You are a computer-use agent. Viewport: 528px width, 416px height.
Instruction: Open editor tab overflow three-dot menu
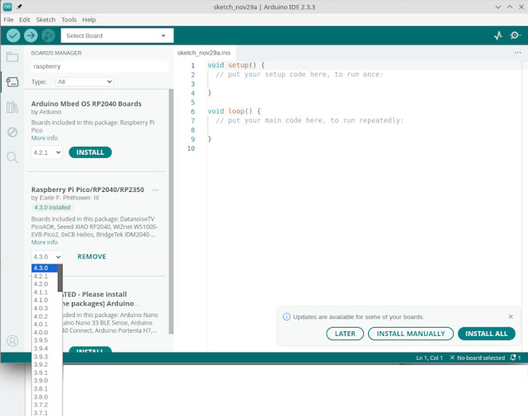tap(517, 53)
